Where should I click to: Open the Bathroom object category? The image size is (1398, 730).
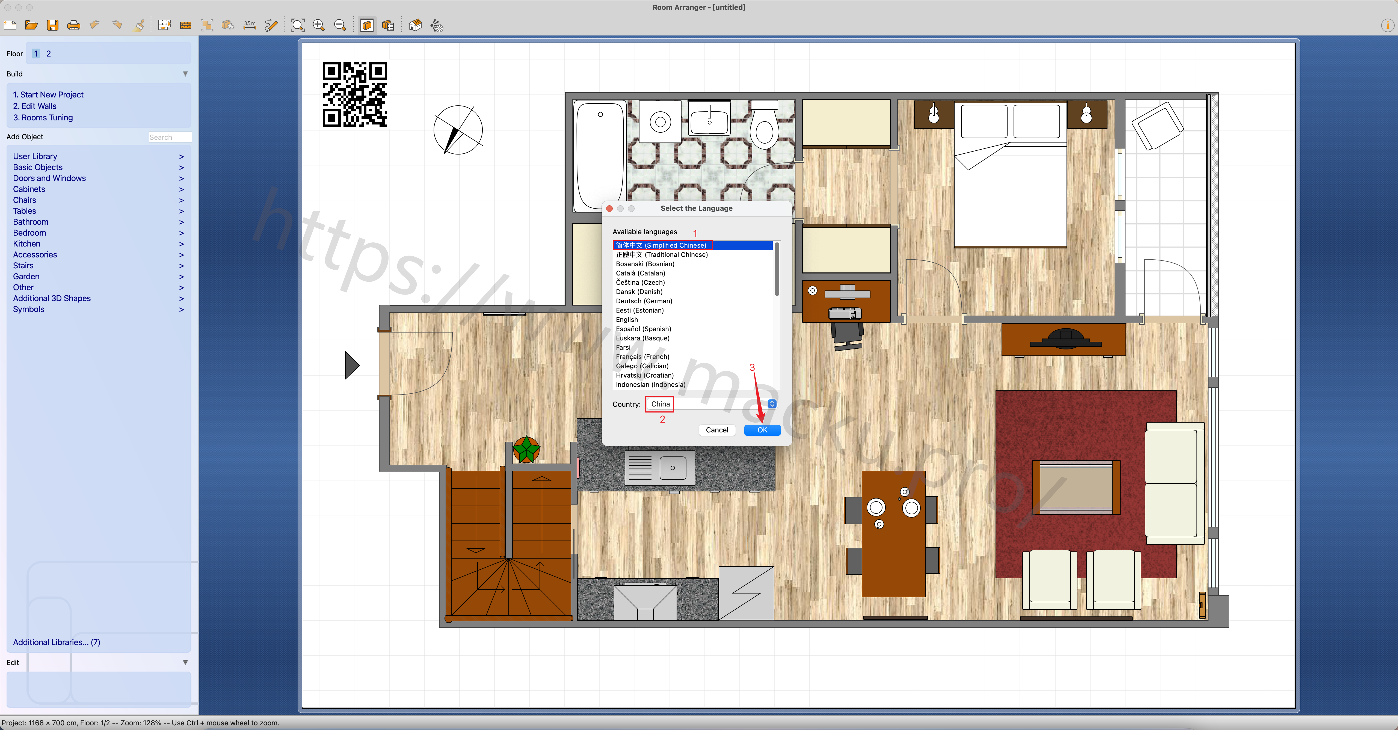point(30,222)
